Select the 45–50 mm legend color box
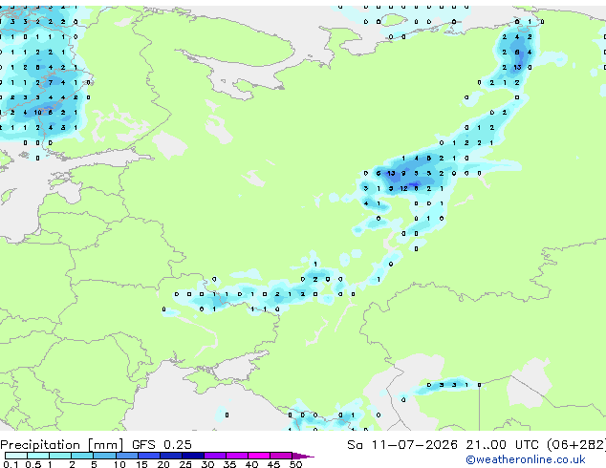606x468 pixels. (281, 456)
